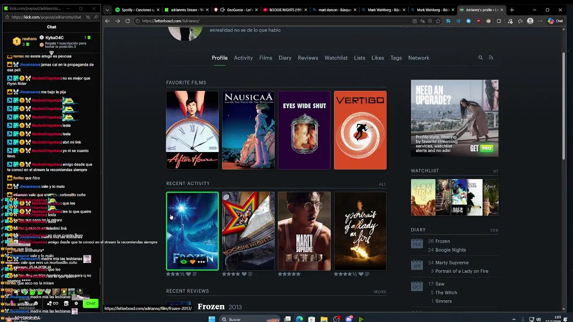
Task: Open the Vertigo favorite poster
Action: coord(360,130)
